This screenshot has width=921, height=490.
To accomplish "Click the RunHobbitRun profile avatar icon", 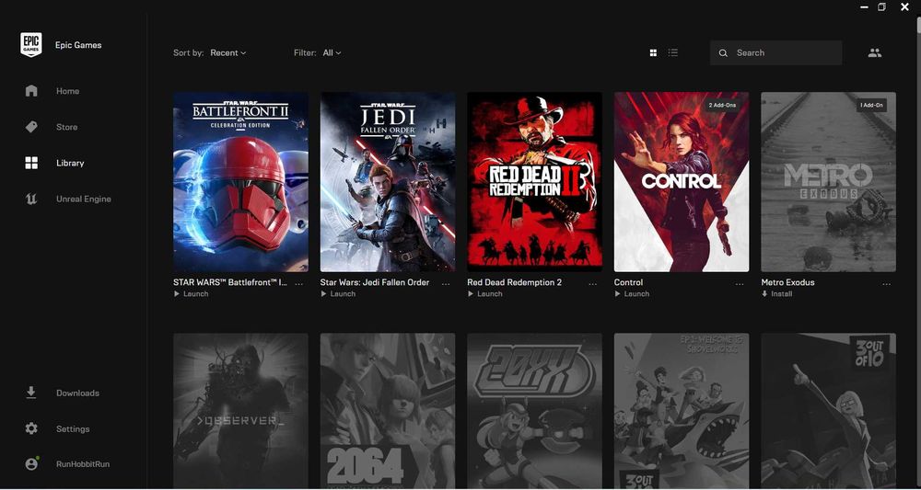I will (x=31, y=463).
